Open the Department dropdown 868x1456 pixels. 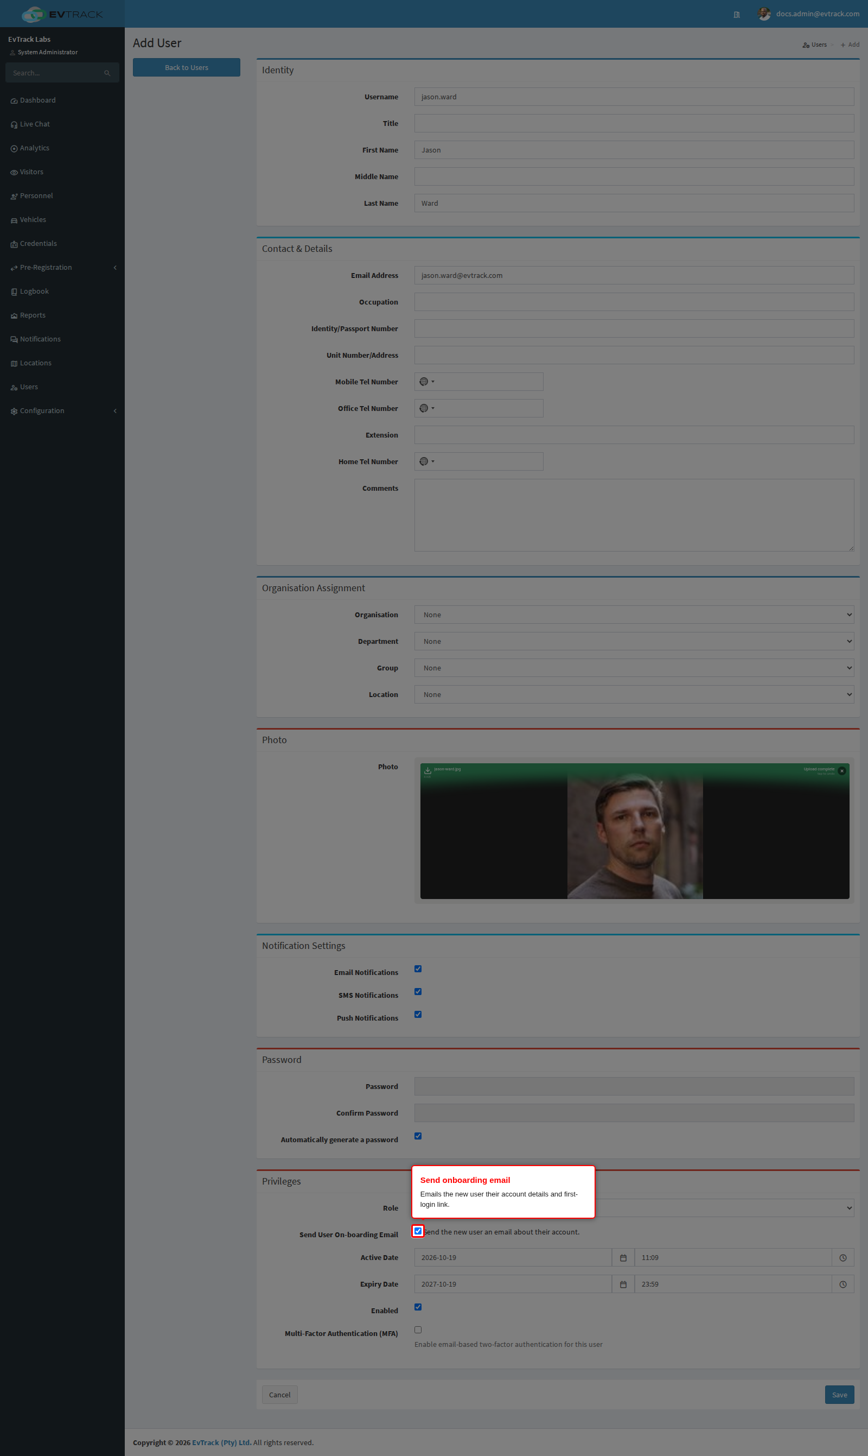[634, 641]
